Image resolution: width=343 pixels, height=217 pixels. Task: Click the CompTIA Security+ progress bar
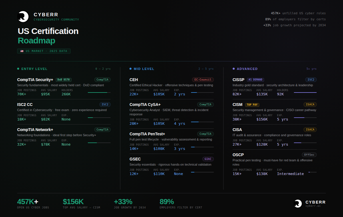tap(99, 93)
